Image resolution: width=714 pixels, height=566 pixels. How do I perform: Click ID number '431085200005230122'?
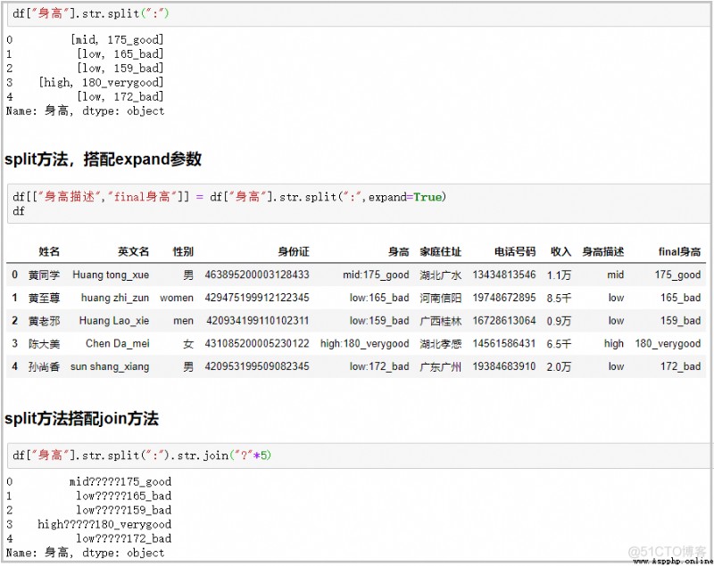[257, 343]
